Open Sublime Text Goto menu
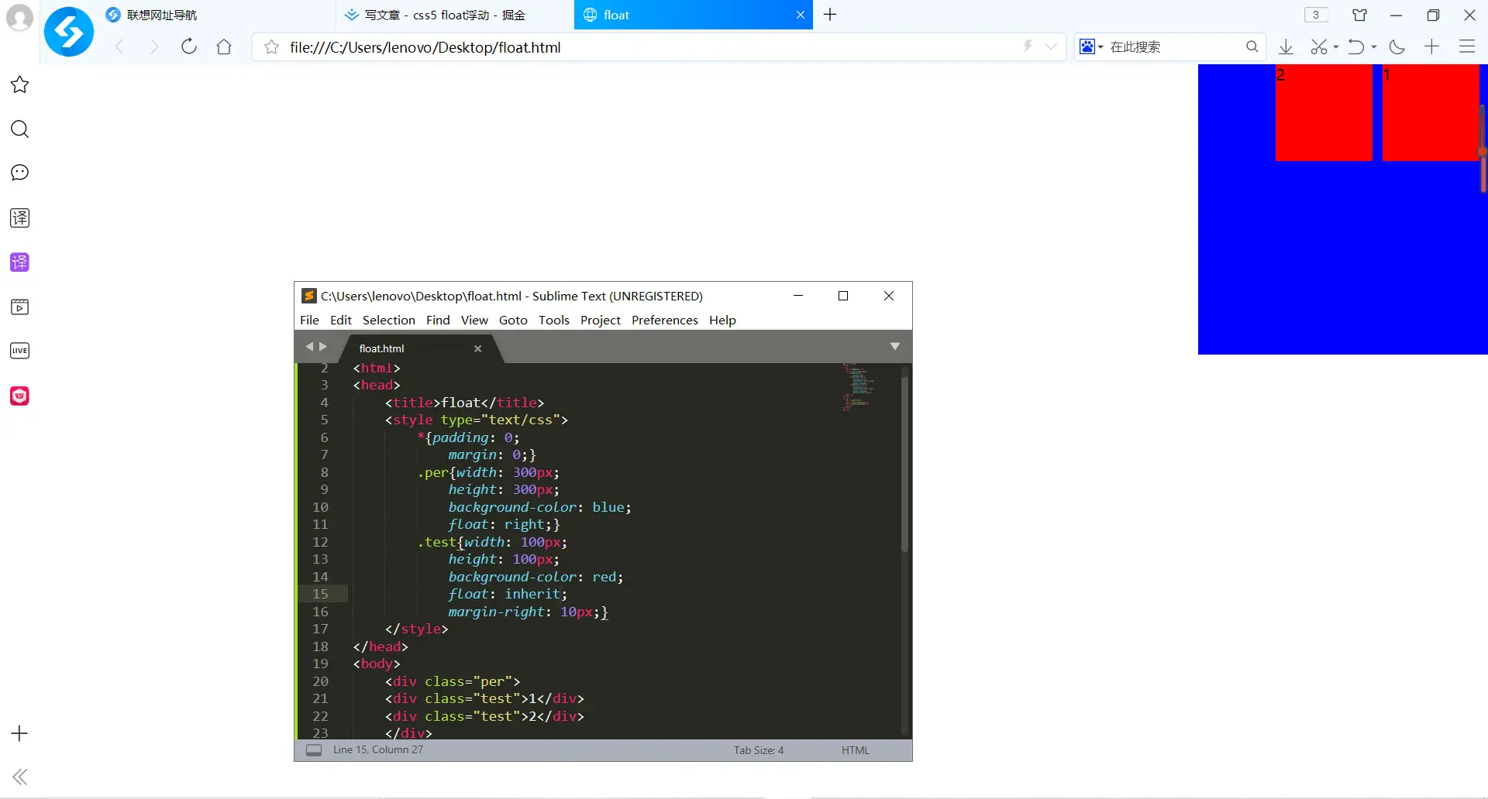The height and width of the screenshot is (799, 1488). [x=513, y=320]
